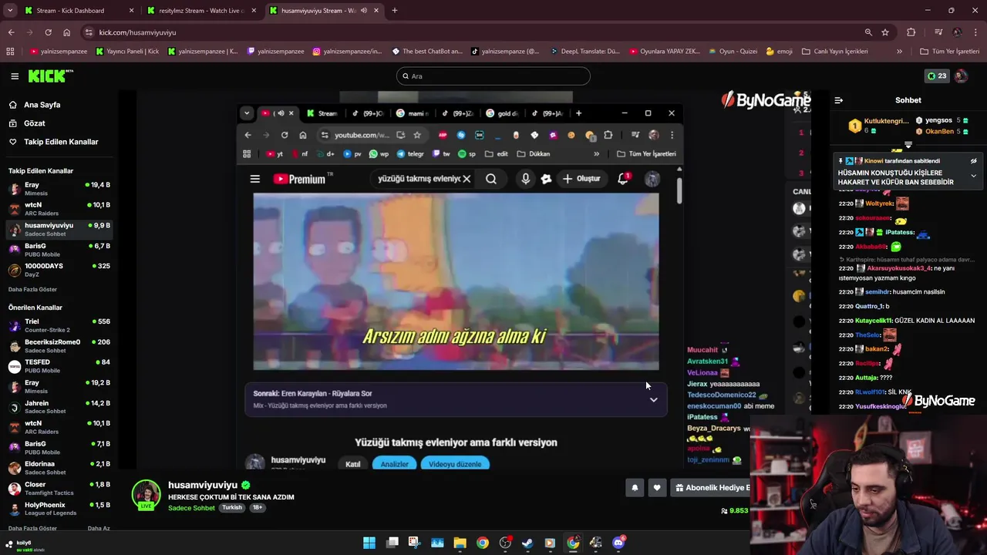Hide the pinned chat message

(974, 161)
